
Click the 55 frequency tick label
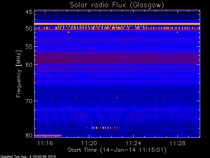[x=29, y=47]
